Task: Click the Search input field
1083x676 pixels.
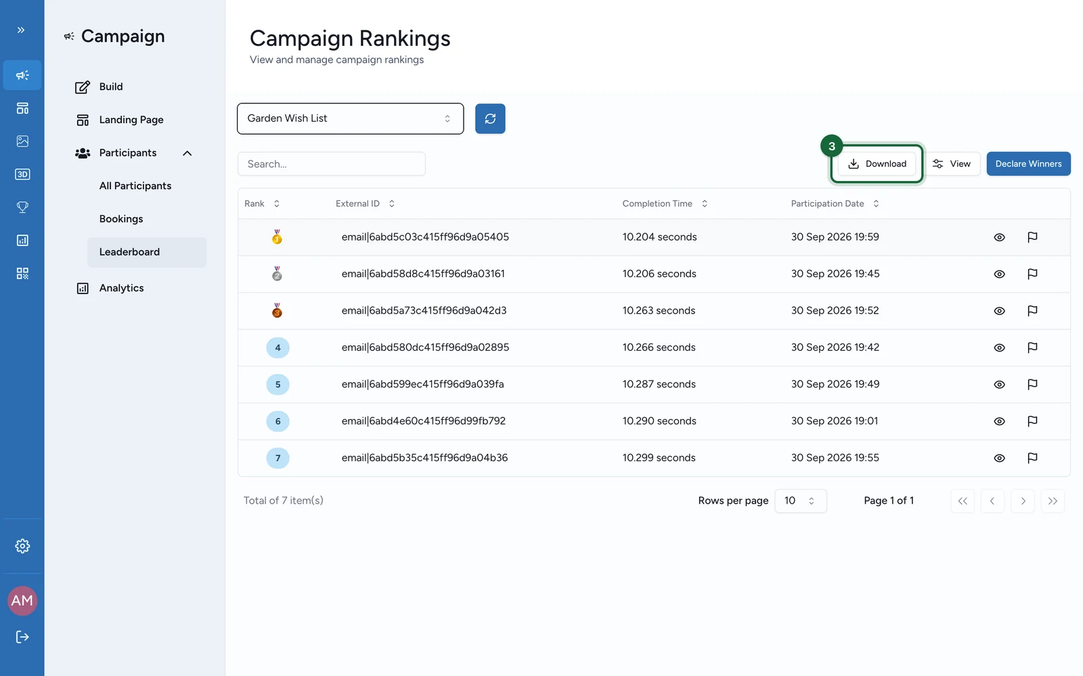Action: [332, 164]
